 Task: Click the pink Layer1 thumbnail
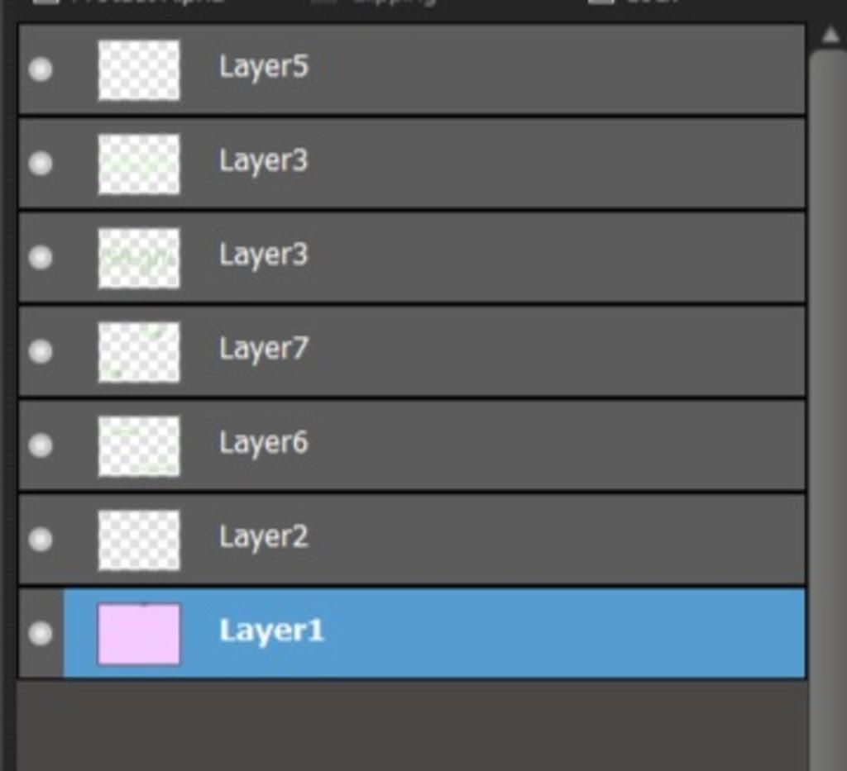[139, 634]
